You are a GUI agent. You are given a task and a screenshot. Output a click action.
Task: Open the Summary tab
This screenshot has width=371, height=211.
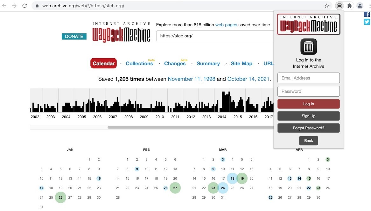point(208,64)
